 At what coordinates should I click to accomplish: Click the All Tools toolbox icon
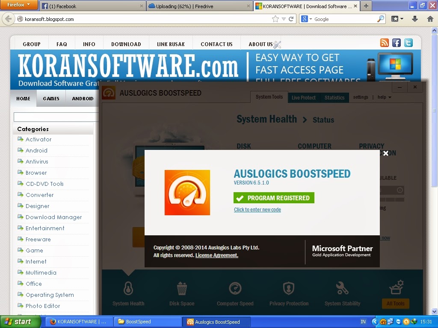[x=396, y=287]
